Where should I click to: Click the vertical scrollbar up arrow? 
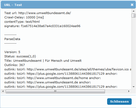click(134, 11)
